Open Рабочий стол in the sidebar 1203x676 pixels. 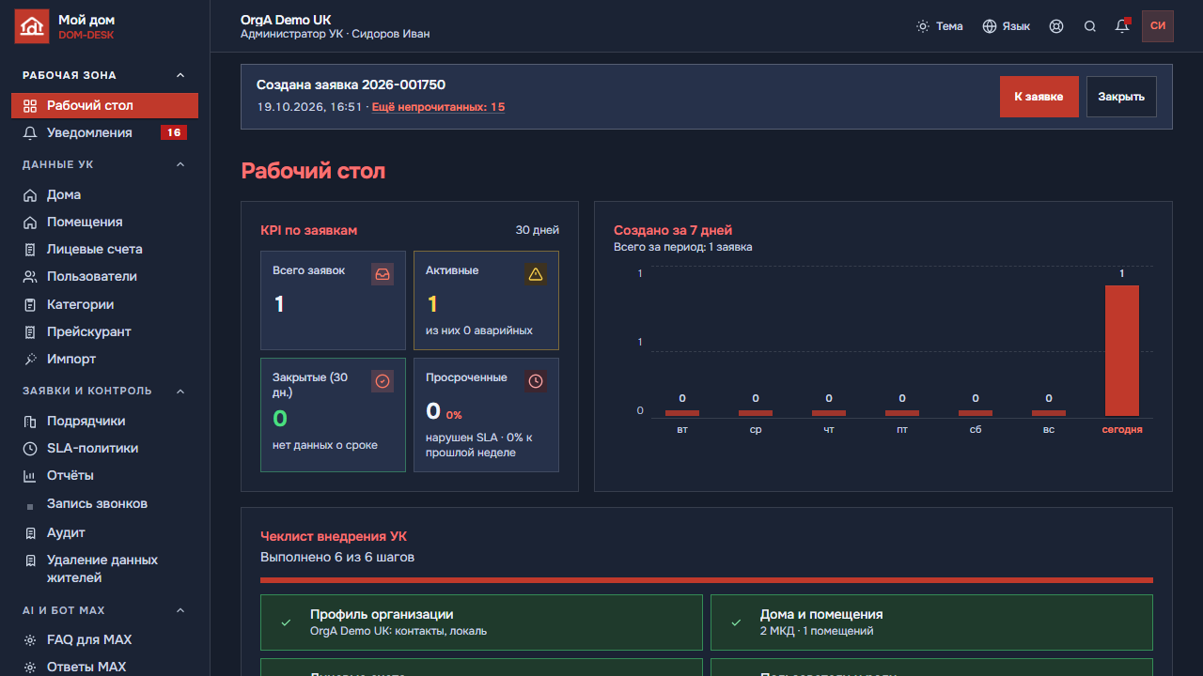(104, 105)
